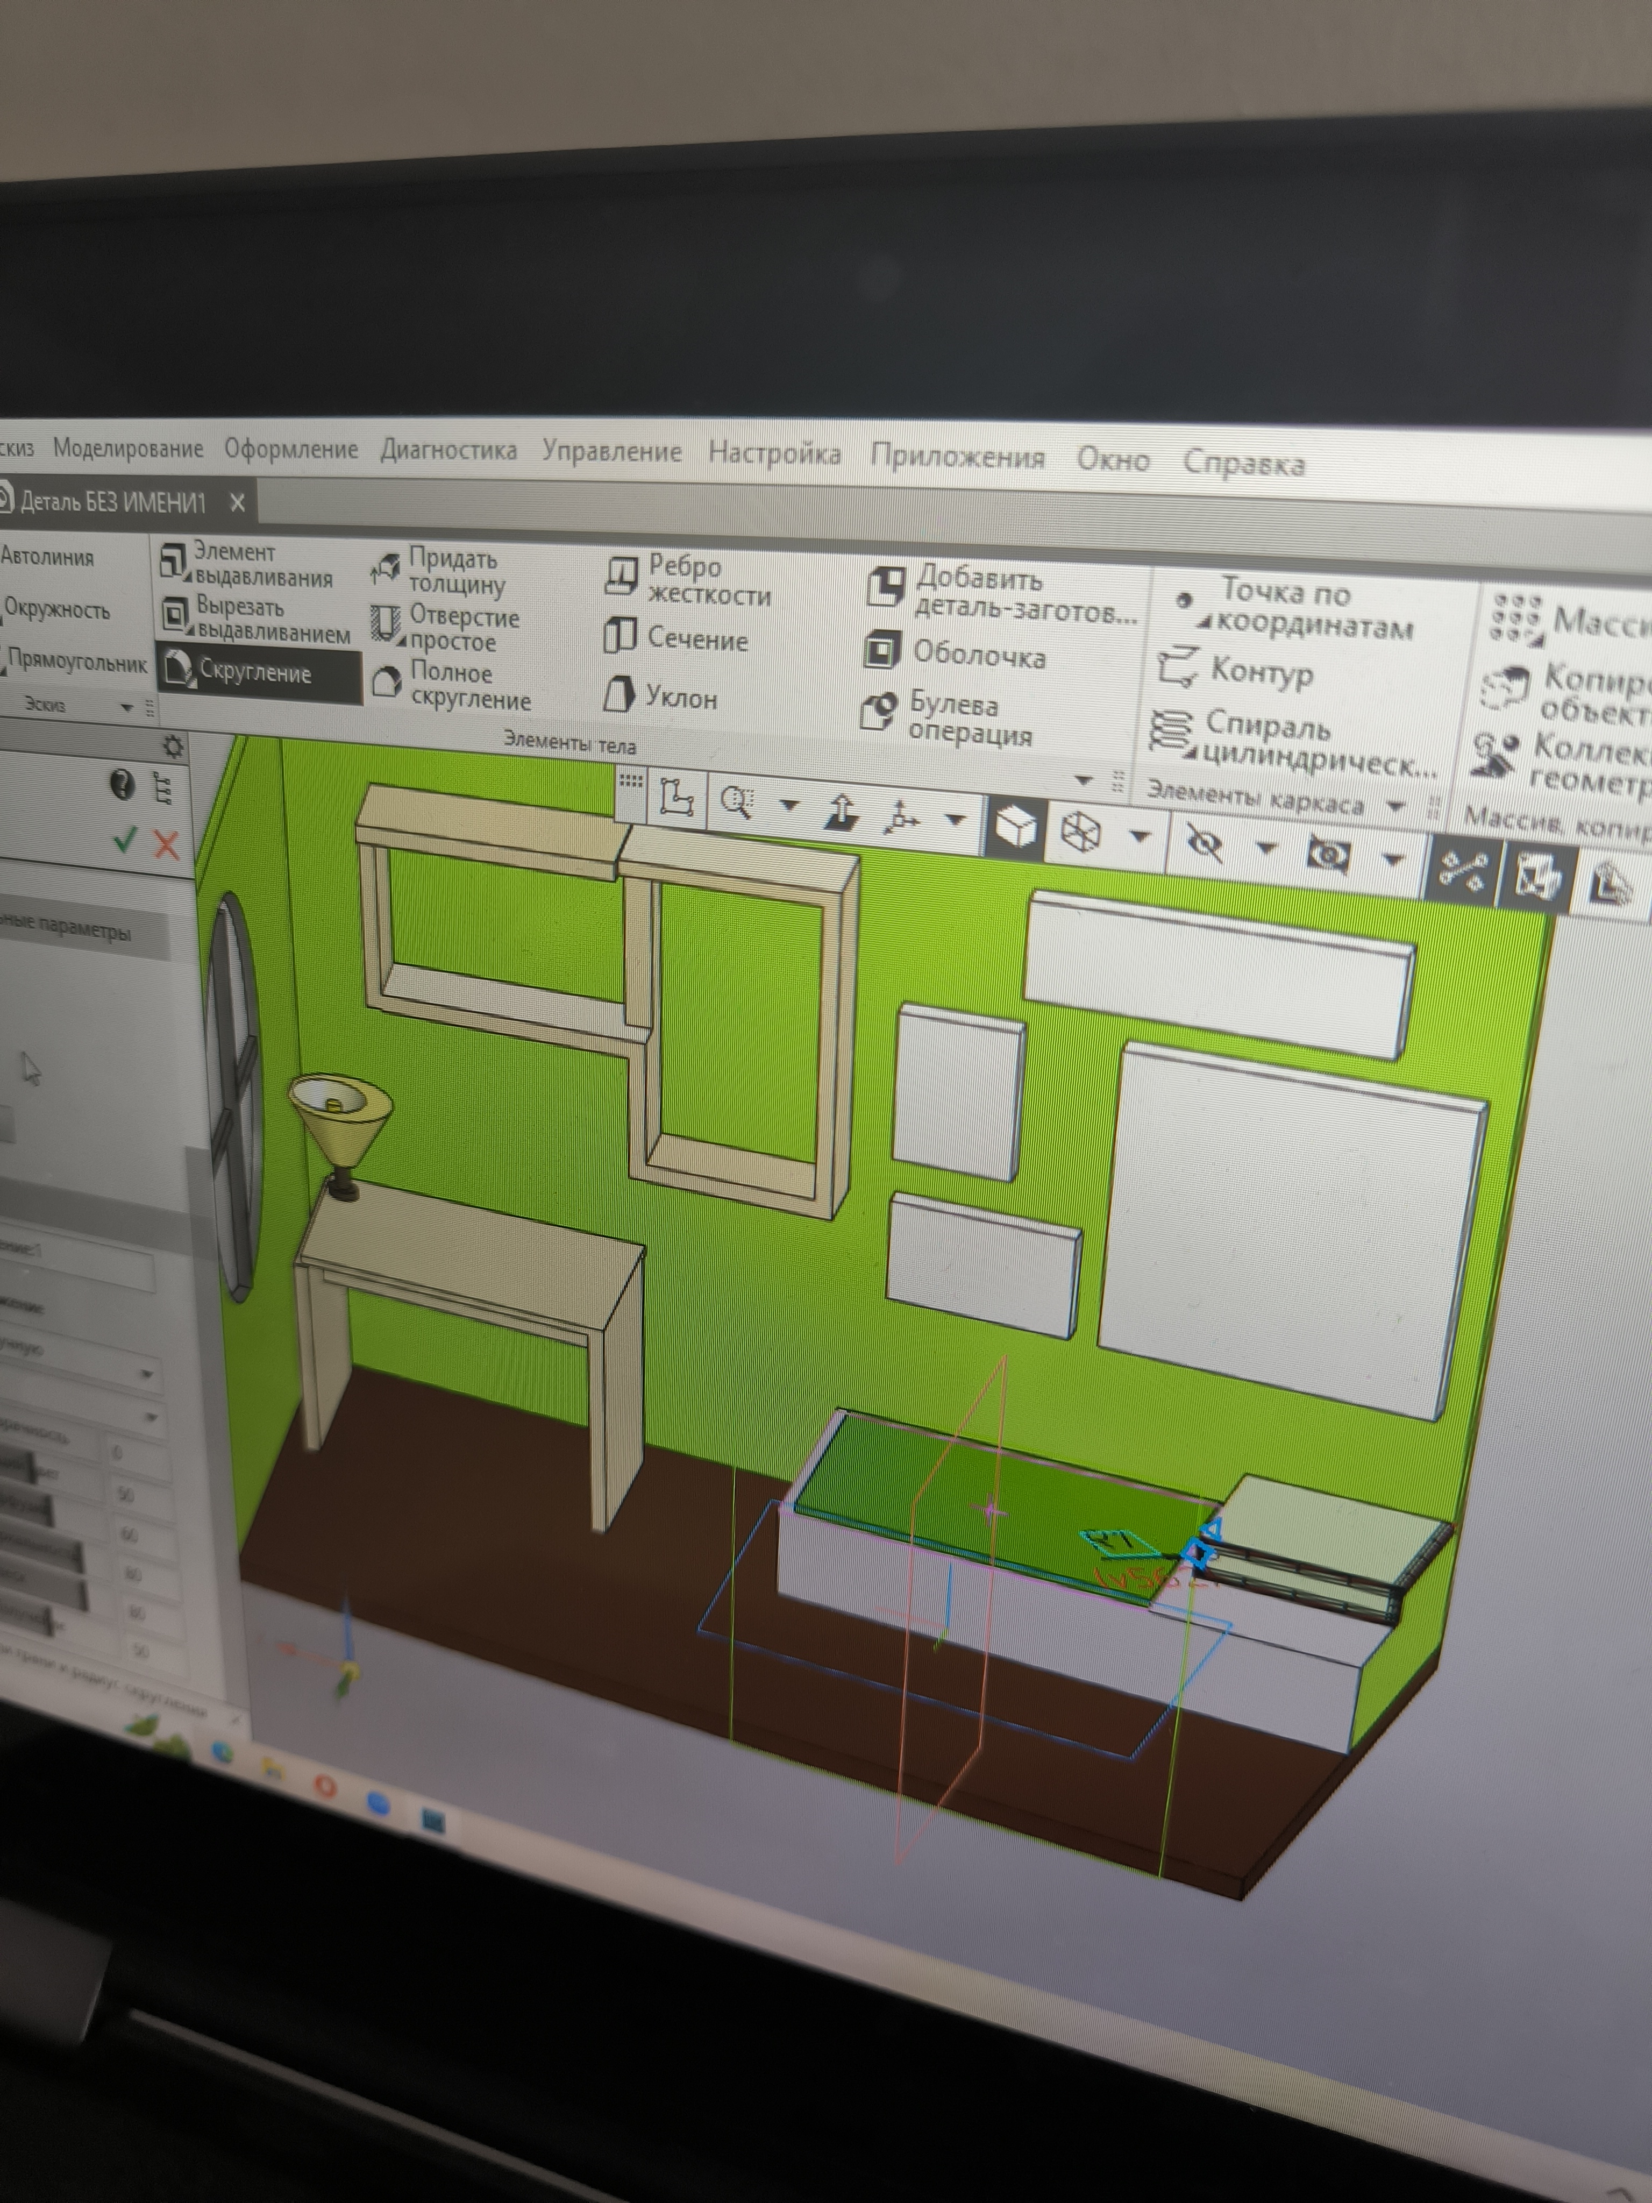Select the Окружность circle tool
Screen dimensions: 1652x2203
[56, 609]
